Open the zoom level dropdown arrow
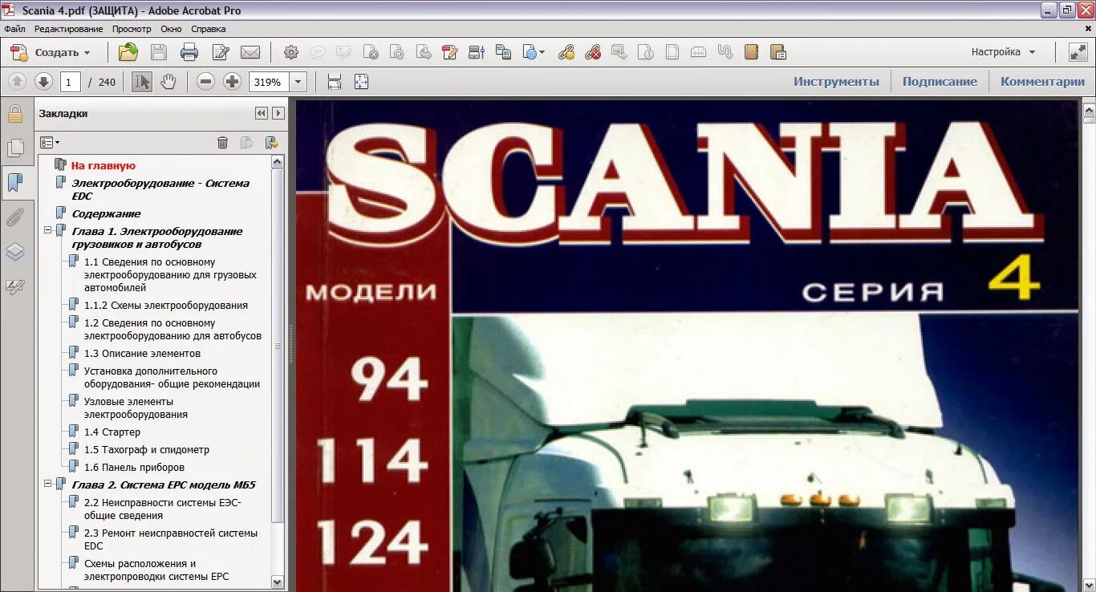 298,82
